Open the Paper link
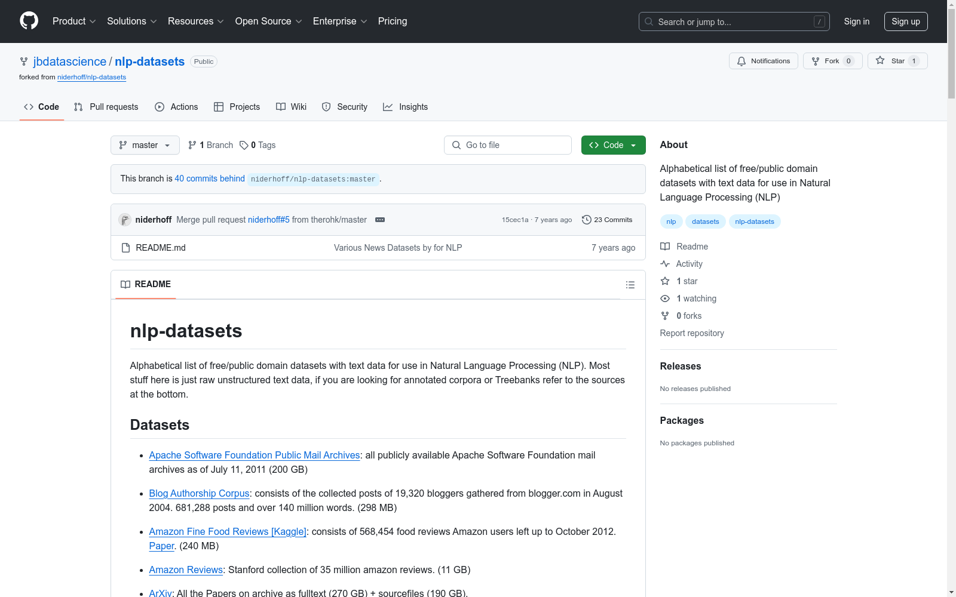Image resolution: width=956 pixels, height=597 pixels. tap(162, 546)
